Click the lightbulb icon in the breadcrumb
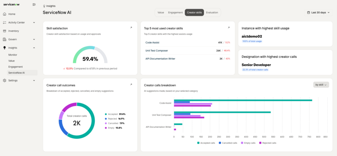 tap(44, 6)
